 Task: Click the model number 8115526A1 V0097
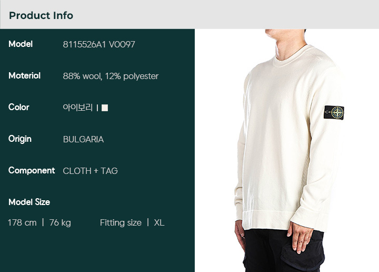(99, 44)
